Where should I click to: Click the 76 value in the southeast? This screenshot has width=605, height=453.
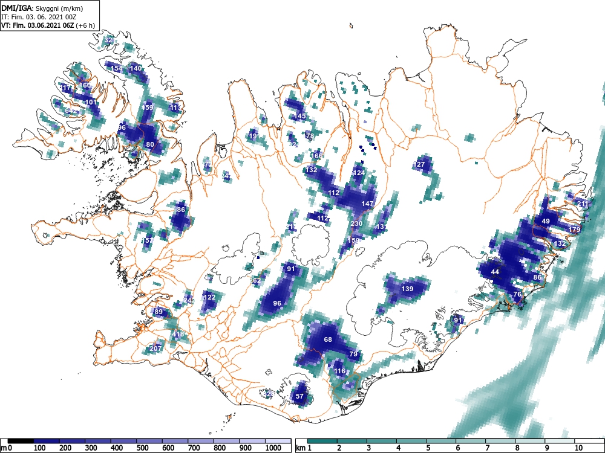pyautogui.click(x=517, y=294)
